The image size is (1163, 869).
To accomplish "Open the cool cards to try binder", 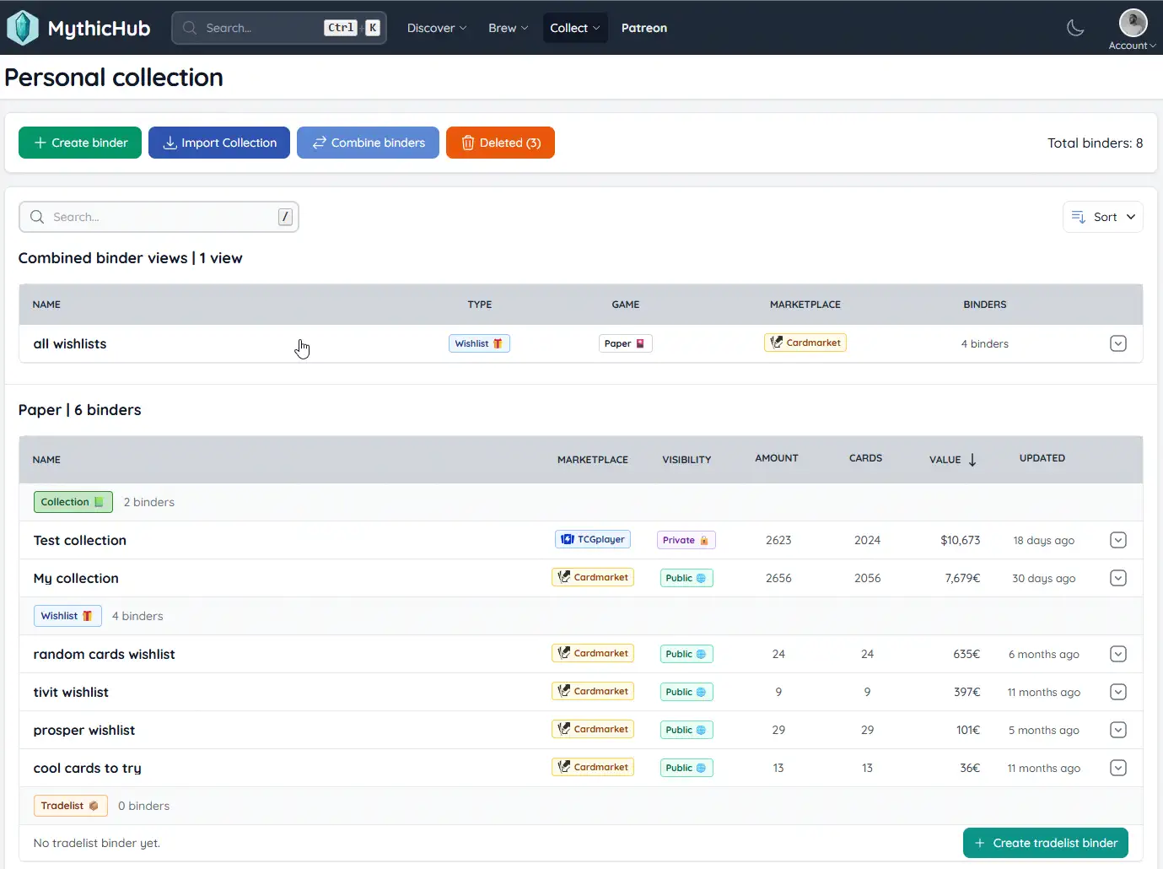I will [88, 769].
